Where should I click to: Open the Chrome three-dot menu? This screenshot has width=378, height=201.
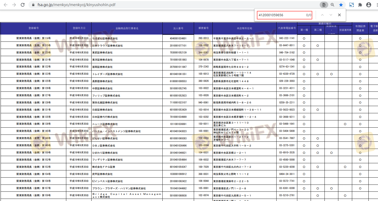[376, 5]
